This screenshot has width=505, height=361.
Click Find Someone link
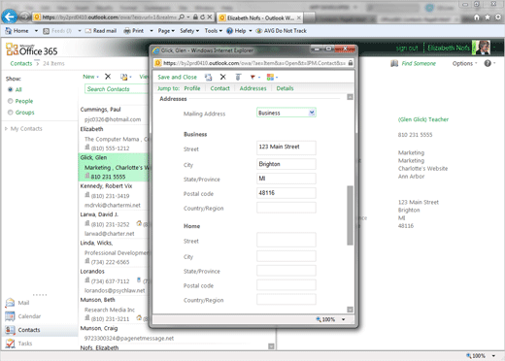coord(419,63)
